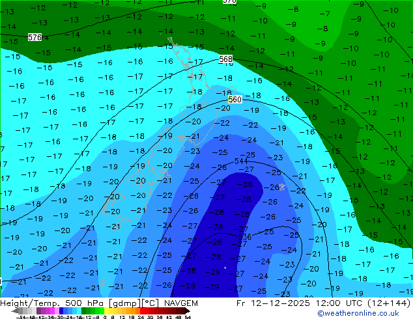
Task: Click the Height/Temp. title text
Action: pyautogui.click(x=28, y=303)
